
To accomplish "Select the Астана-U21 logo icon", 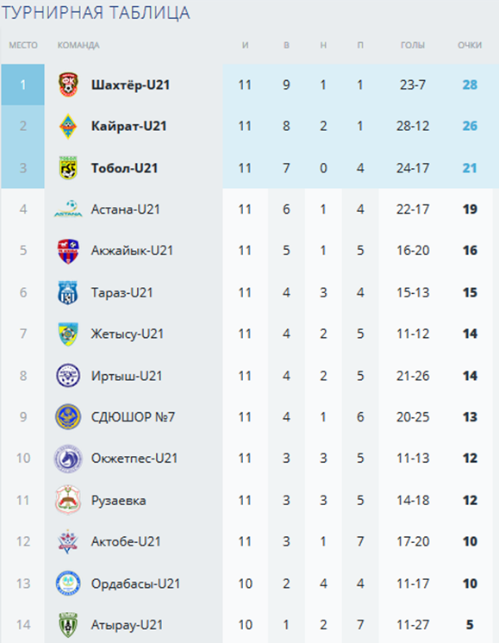I will [x=68, y=209].
